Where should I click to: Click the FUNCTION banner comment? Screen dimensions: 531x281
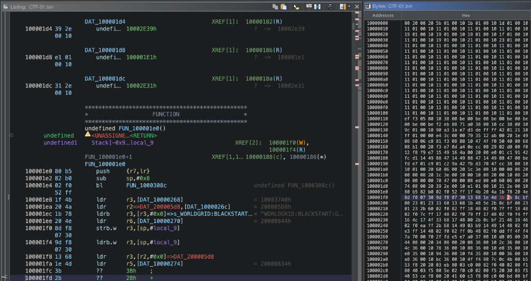point(165,114)
